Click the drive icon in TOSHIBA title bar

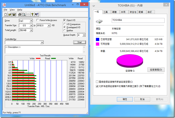point(94,6)
